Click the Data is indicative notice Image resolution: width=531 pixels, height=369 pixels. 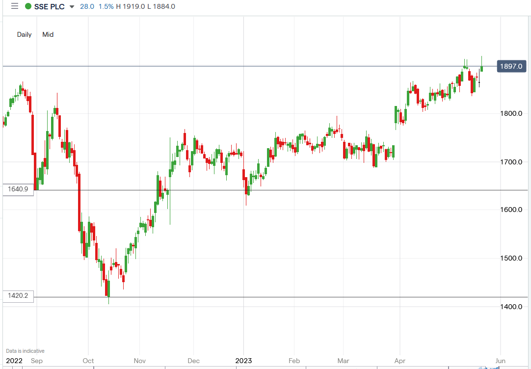coord(26,350)
